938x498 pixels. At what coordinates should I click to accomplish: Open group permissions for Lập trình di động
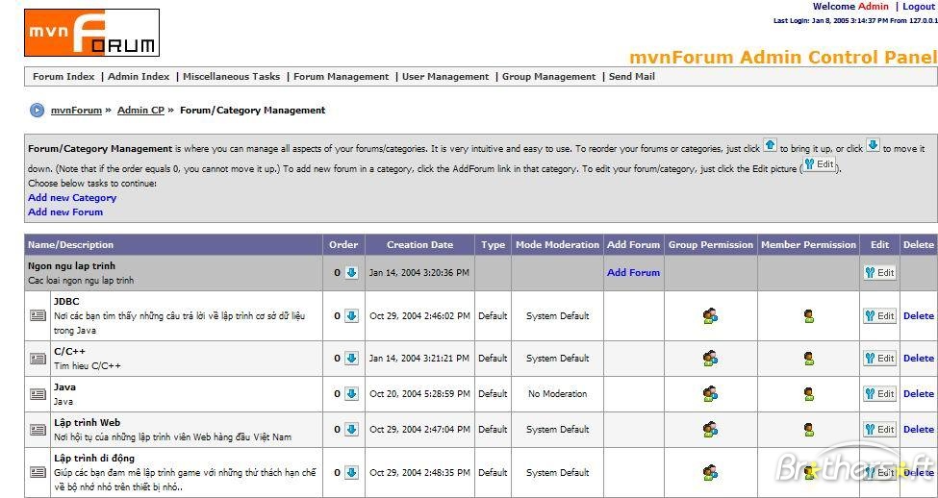(x=711, y=472)
